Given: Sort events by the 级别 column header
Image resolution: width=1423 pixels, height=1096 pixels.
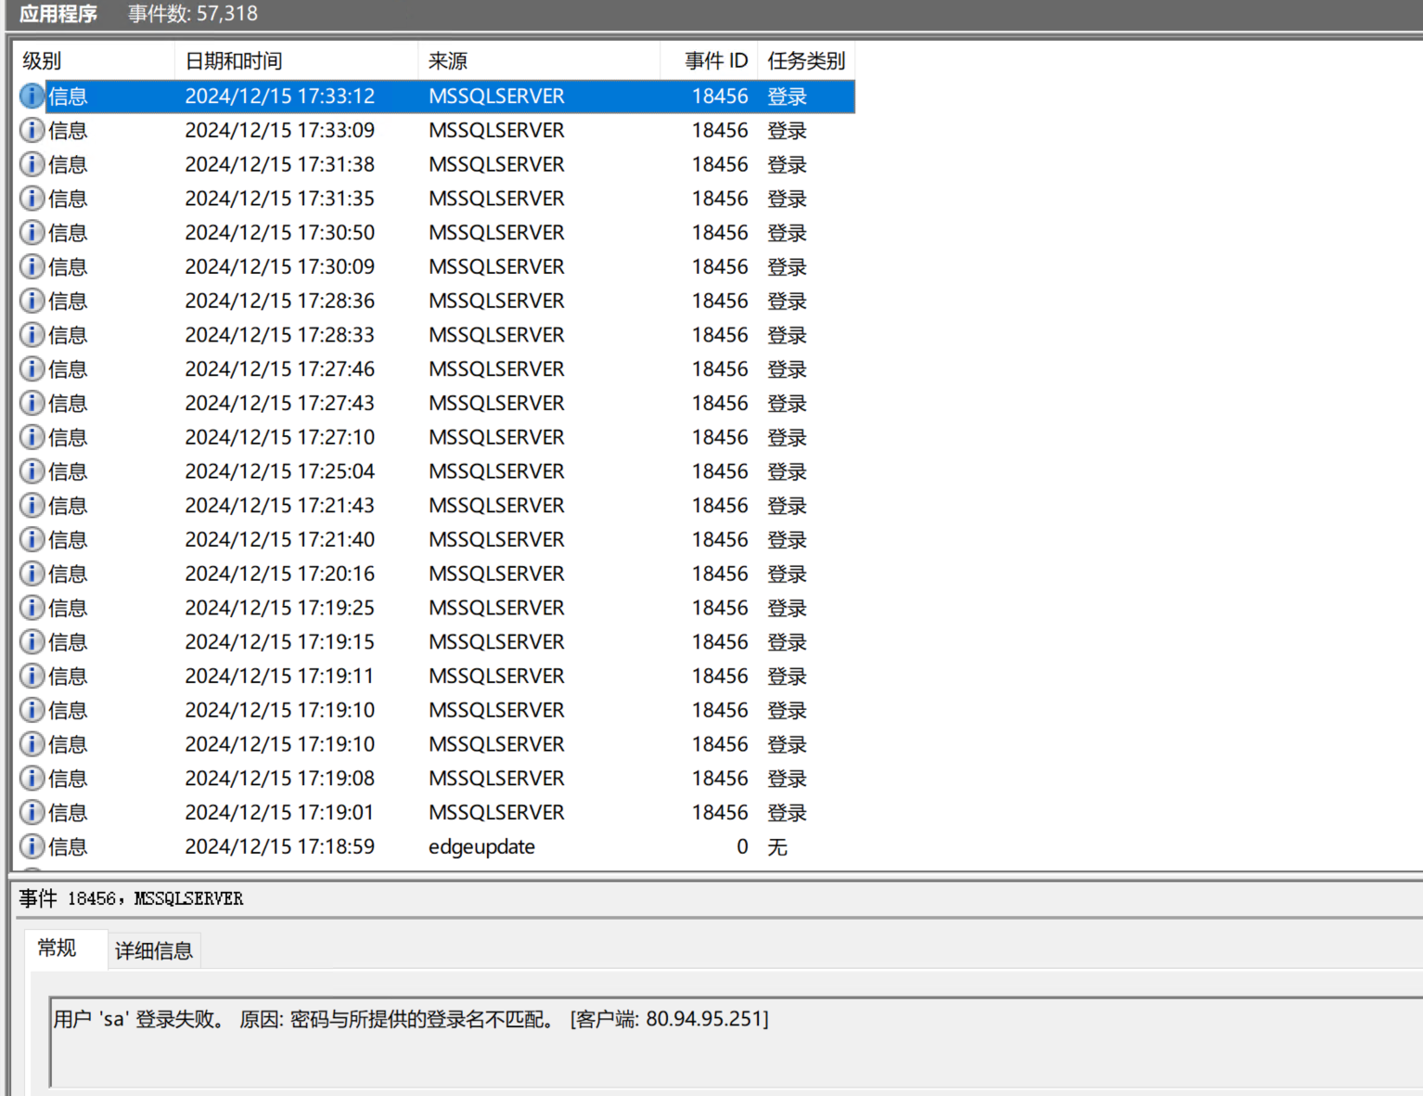Looking at the screenshot, I should [x=94, y=61].
